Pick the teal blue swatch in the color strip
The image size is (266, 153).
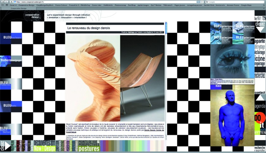(123, 146)
